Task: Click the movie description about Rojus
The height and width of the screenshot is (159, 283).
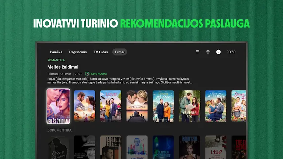Action: pos(120,81)
